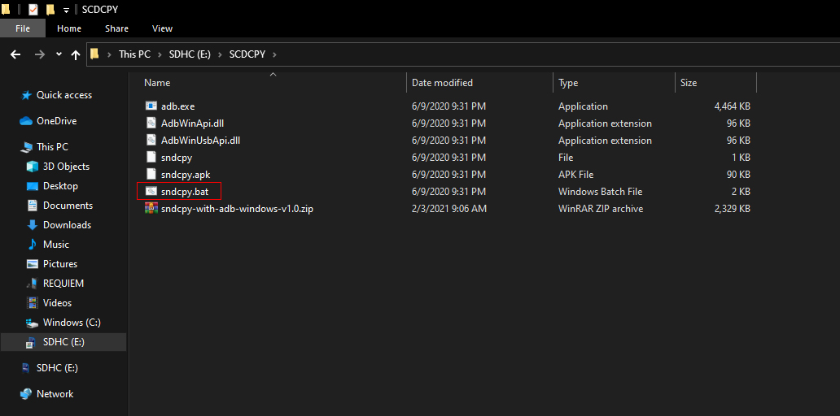Open the recent locations dropdown chevron
The image size is (840, 416).
59,54
